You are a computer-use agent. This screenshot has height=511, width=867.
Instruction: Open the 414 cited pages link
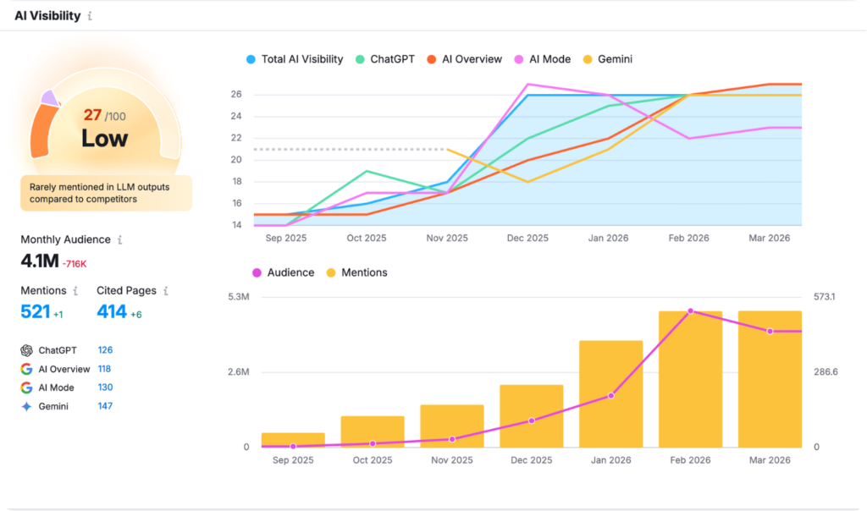pos(112,312)
